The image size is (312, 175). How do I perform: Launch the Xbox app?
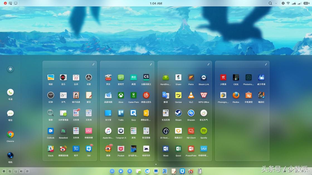coord(121,95)
